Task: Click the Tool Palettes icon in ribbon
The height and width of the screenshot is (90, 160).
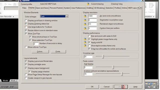Action: (151, 8)
